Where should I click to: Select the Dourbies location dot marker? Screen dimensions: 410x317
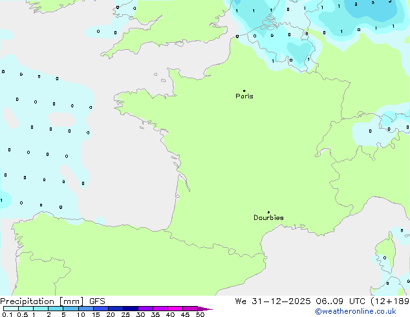[268, 212]
